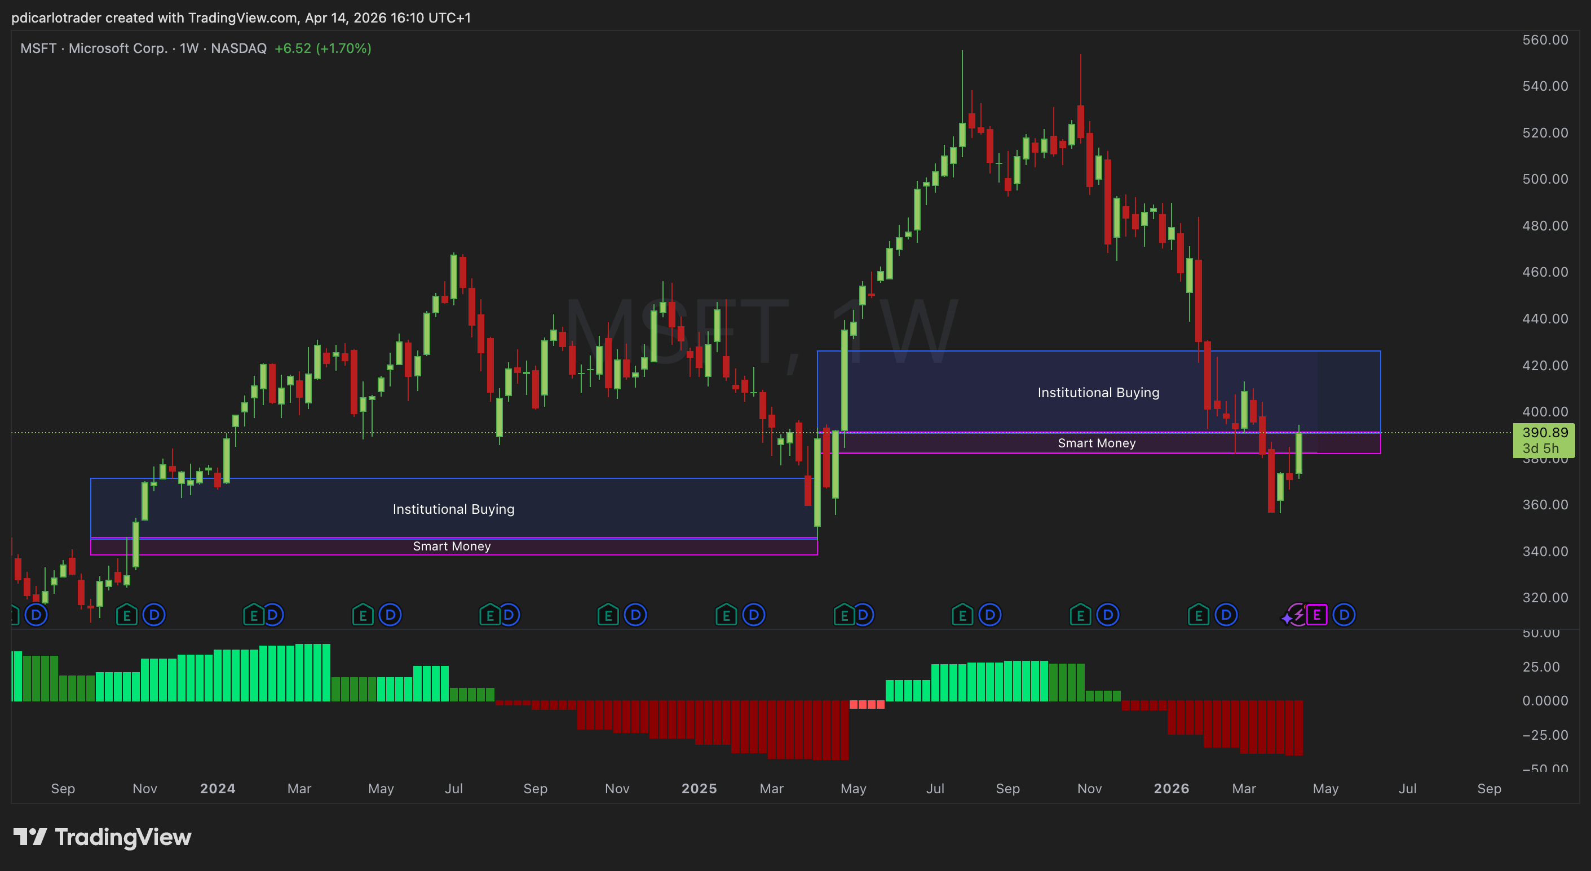Select the lower Institutional Buying zone label
1591x871 pixels.
pyautogui.click(x=453, y=509)
